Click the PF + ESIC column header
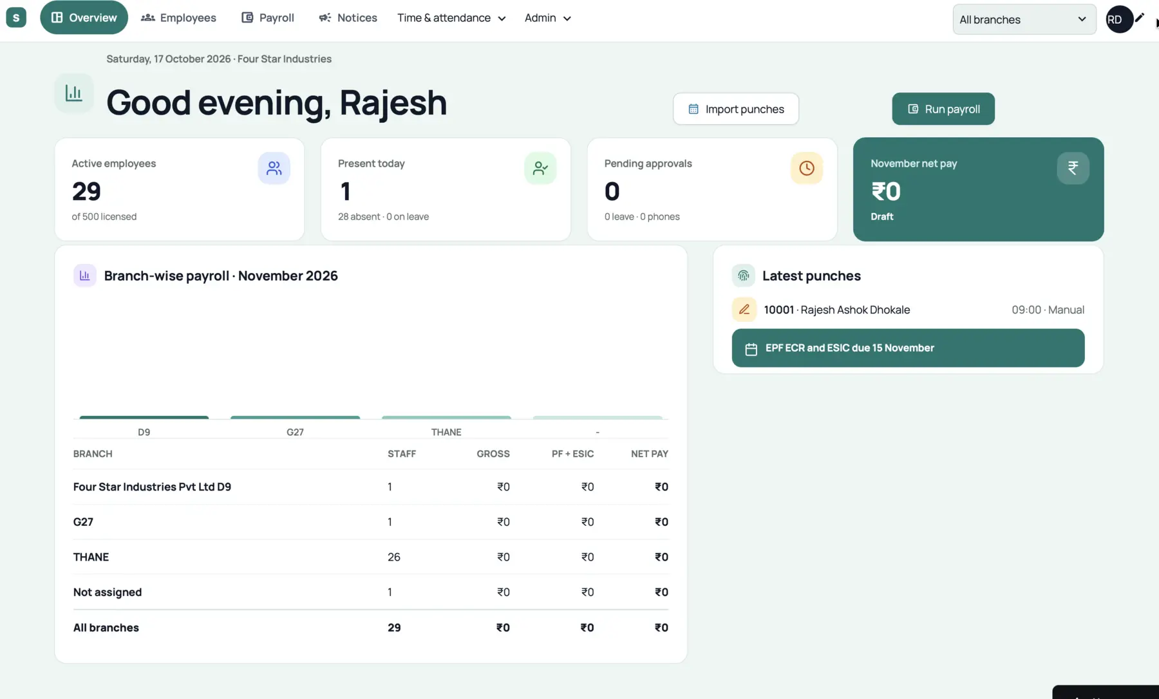This screenshot has height=699, width=1159. click(x=573, y=454)
